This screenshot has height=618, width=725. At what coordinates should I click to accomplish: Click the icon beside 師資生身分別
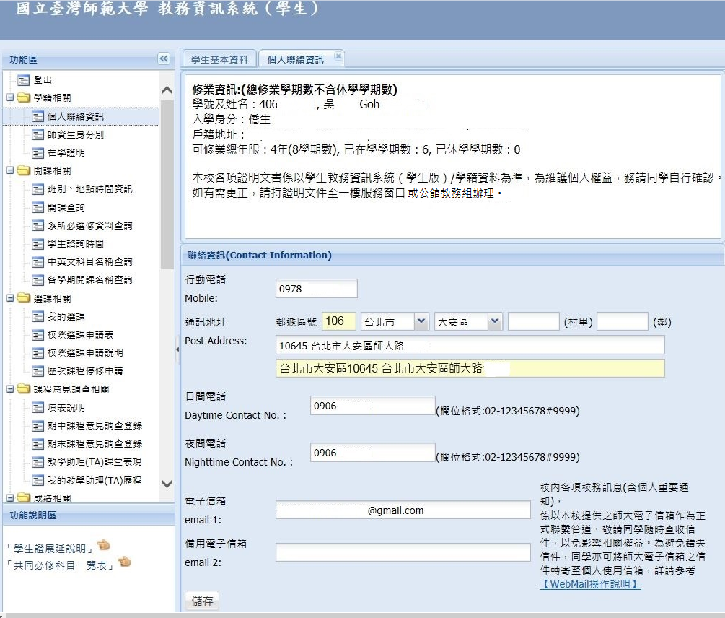tap(38, 134)
